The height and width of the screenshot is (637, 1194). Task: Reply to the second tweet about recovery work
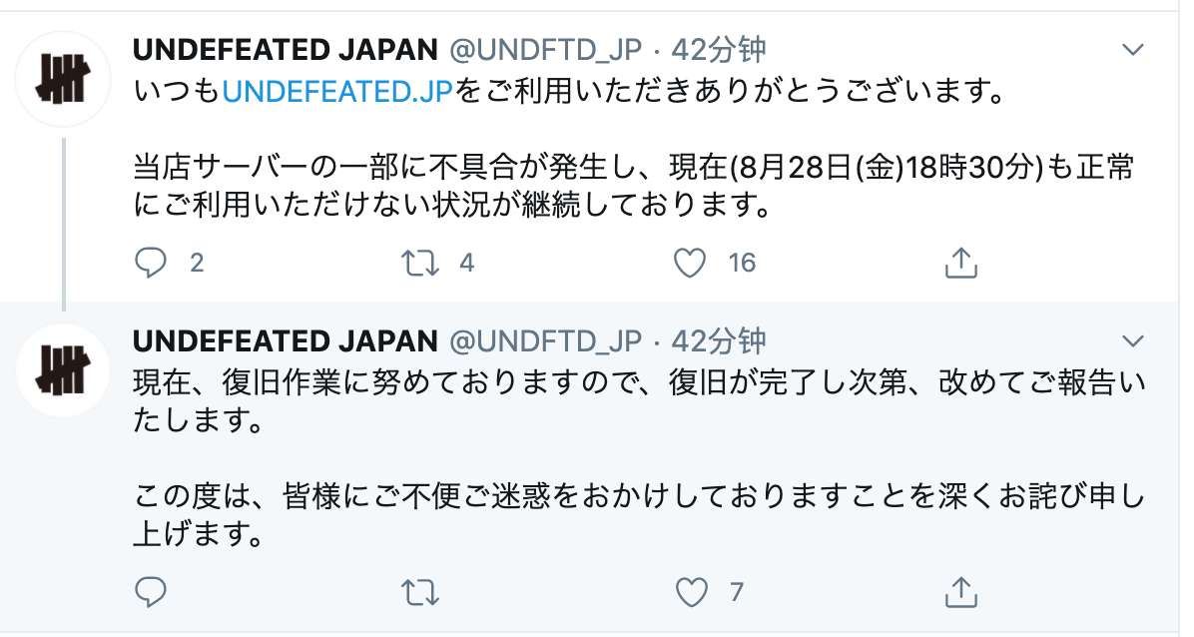click(x=150, y=592)
